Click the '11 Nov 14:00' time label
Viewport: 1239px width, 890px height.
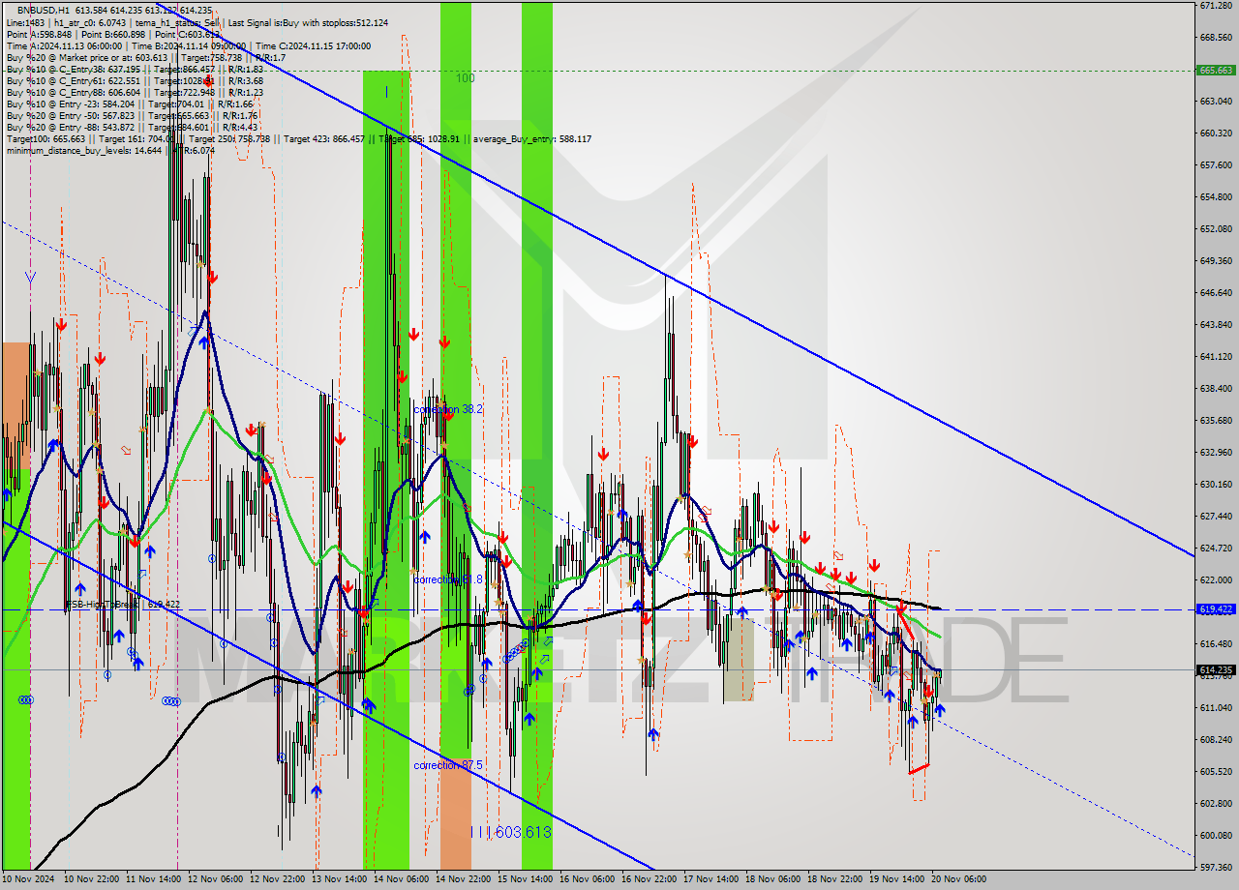click(154, 879)
